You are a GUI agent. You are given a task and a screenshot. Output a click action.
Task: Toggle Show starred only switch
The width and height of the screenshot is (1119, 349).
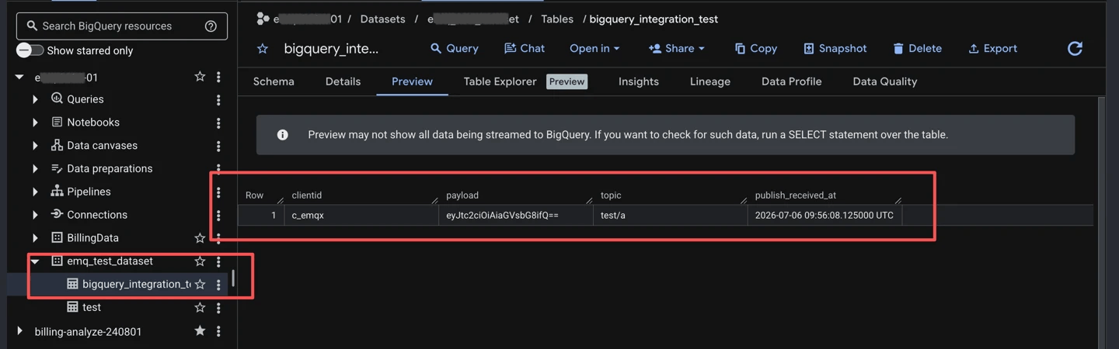[30, 50]
